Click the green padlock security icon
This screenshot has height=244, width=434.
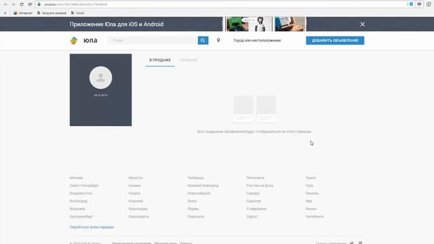[x=39, y=5]
